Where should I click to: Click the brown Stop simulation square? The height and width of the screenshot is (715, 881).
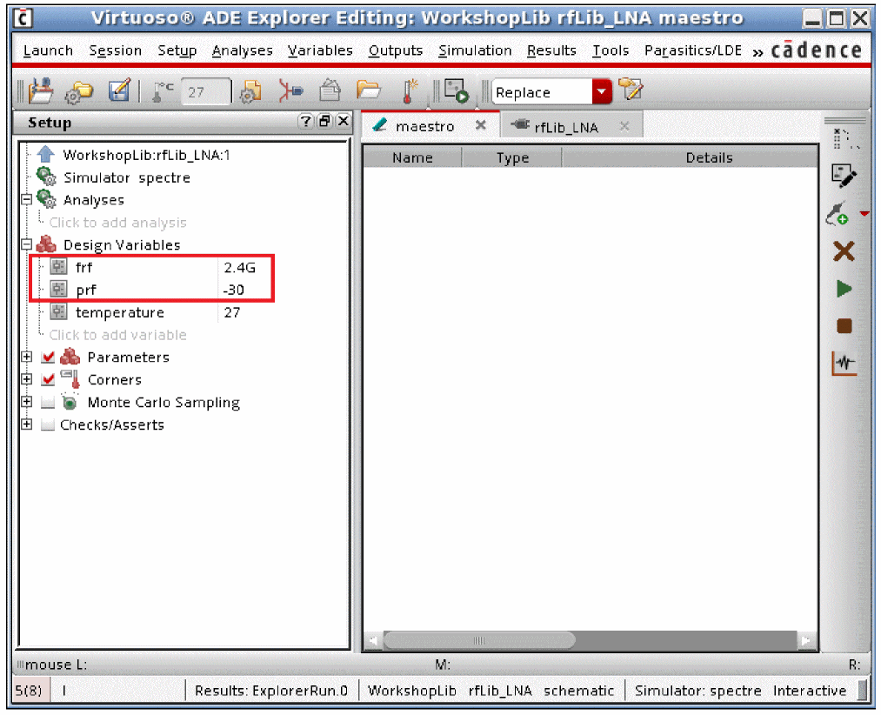click(x=844, y=326)
